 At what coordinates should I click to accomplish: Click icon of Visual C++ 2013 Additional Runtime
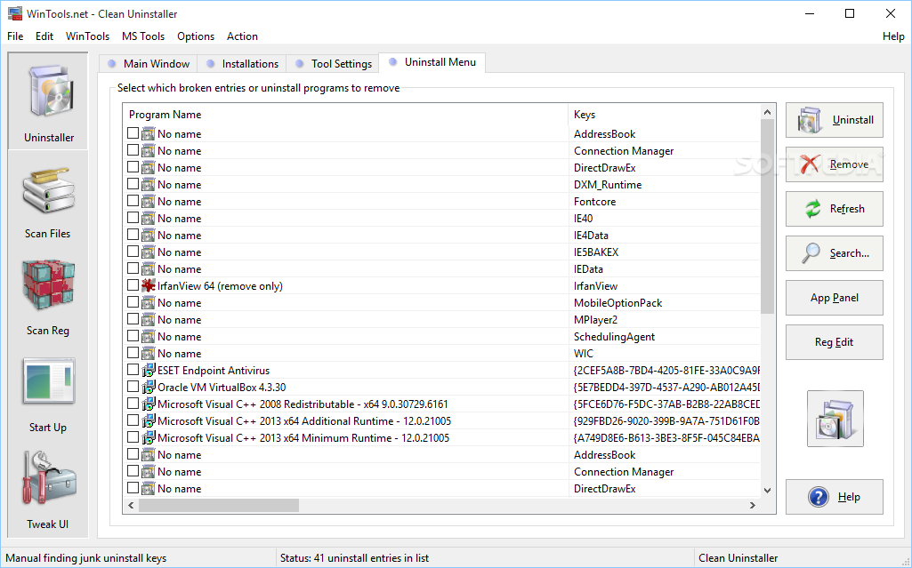click(x=149, y=420)
